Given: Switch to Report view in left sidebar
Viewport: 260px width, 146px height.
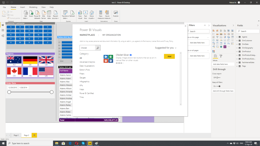Looking at the screenshot, I should (x=3, y=25).
